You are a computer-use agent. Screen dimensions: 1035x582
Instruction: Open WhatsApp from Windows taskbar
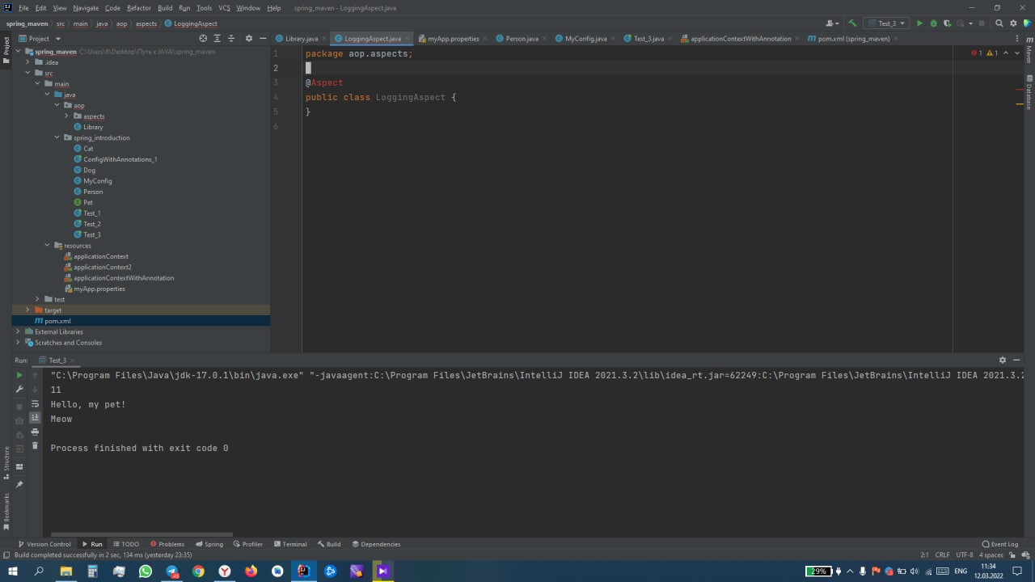tap(146, 571)
